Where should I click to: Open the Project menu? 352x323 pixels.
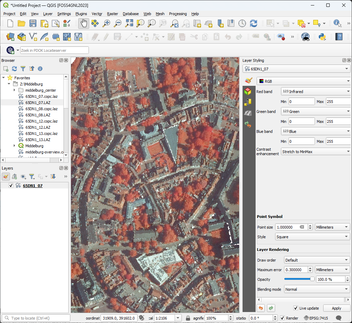tap(9, 14)
